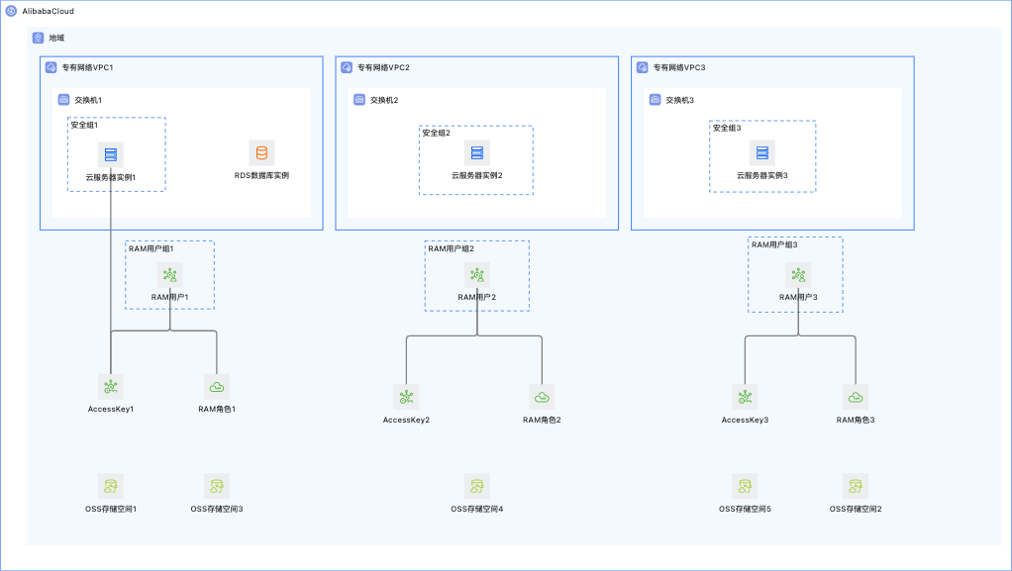Click the AlibabaCloud logo icon
Image resolution: width=1012 pixels, height=571 pixels.
[x=11, y=11]
